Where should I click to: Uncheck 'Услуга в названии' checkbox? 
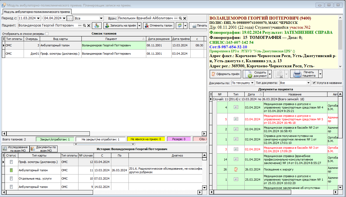click(314, 83)
